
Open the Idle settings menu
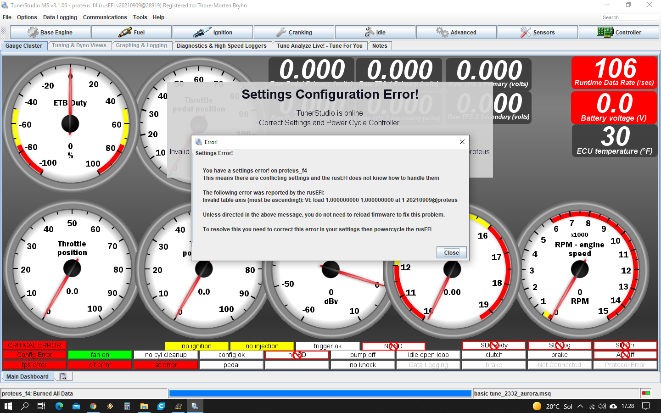point(375,32)
